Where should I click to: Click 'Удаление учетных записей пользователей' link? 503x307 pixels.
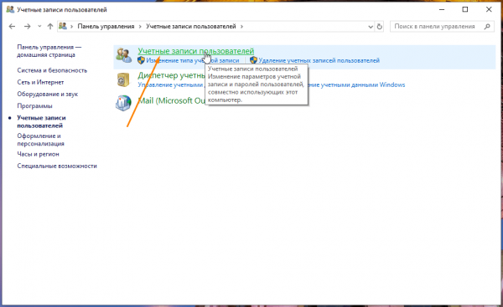[319, 60]
